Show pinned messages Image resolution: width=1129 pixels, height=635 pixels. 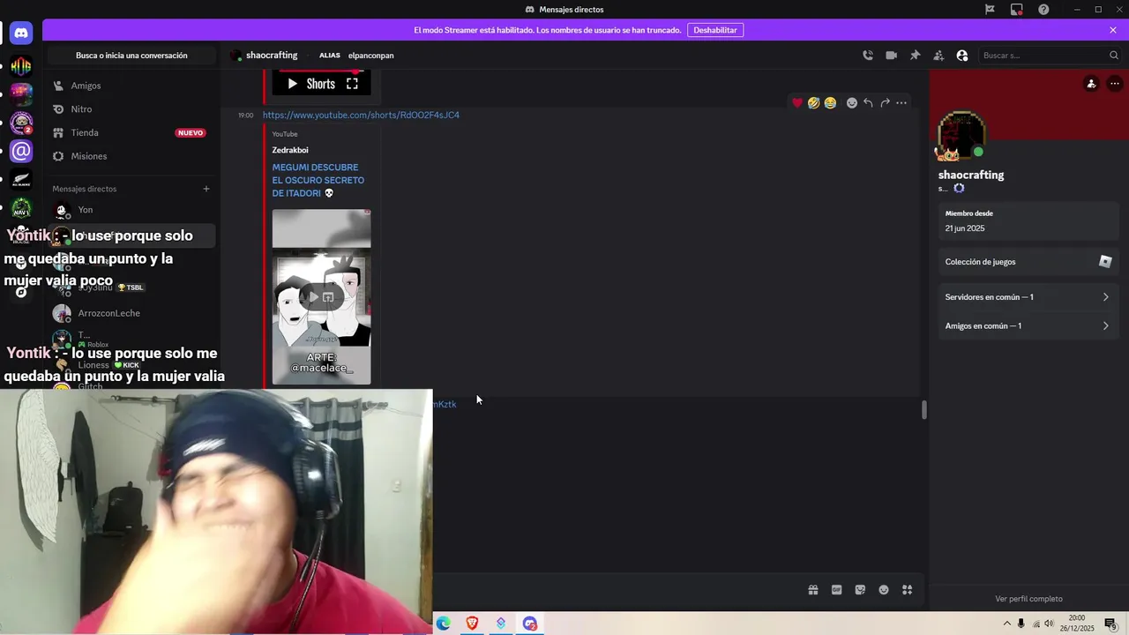(x=915, y=56)
